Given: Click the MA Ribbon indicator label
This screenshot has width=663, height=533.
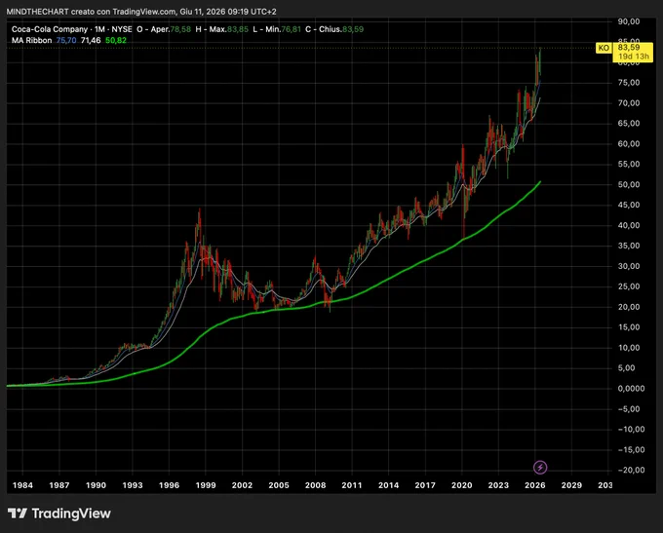Looking at the screenshot, I should tap(32, 40).
